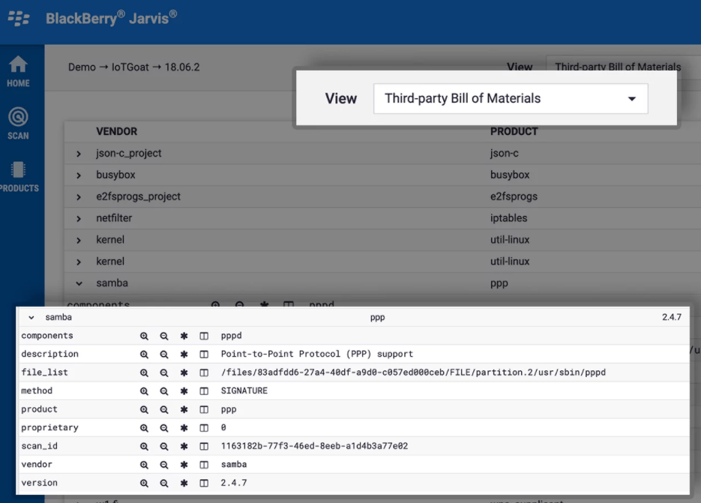This screenshot has width=701, height=503.
Task: Toggle the file_list column in the table
Action: [204, 373]
